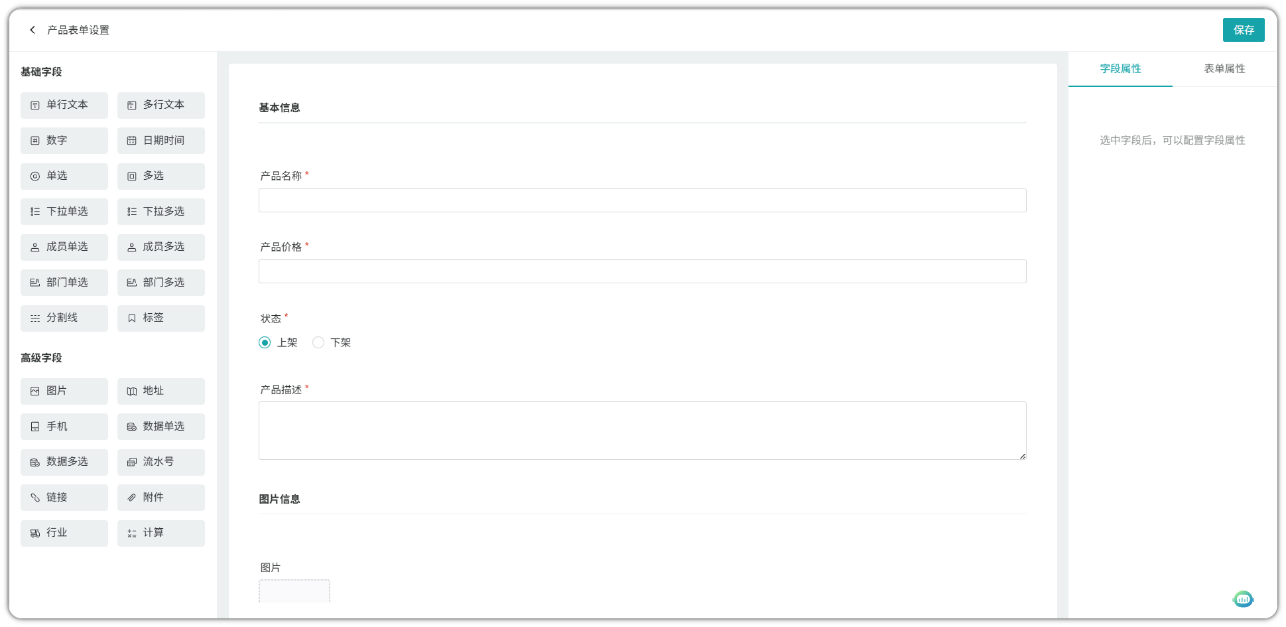Click the 产品描述 text area

tap(642, 430)
